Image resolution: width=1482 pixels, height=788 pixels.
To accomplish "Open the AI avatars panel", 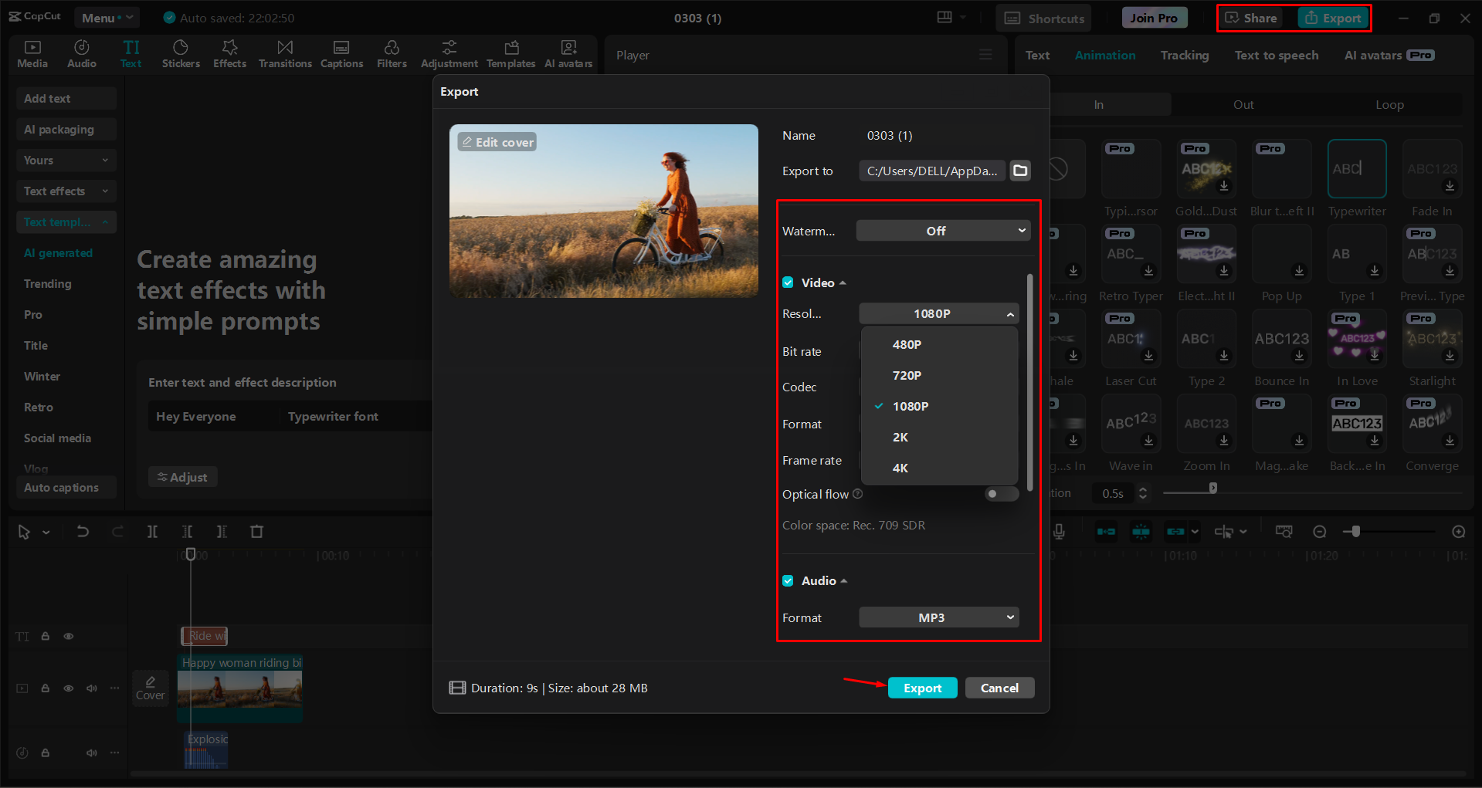I will tap(568, 53).
